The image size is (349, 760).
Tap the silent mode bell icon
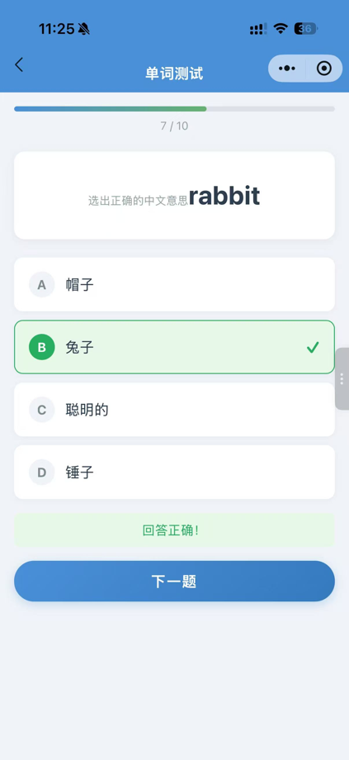[83, 29]
